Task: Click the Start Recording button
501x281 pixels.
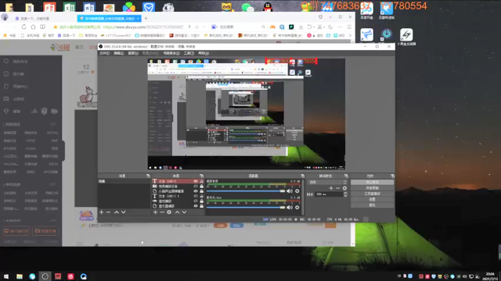Action: [x=372, y=188]
